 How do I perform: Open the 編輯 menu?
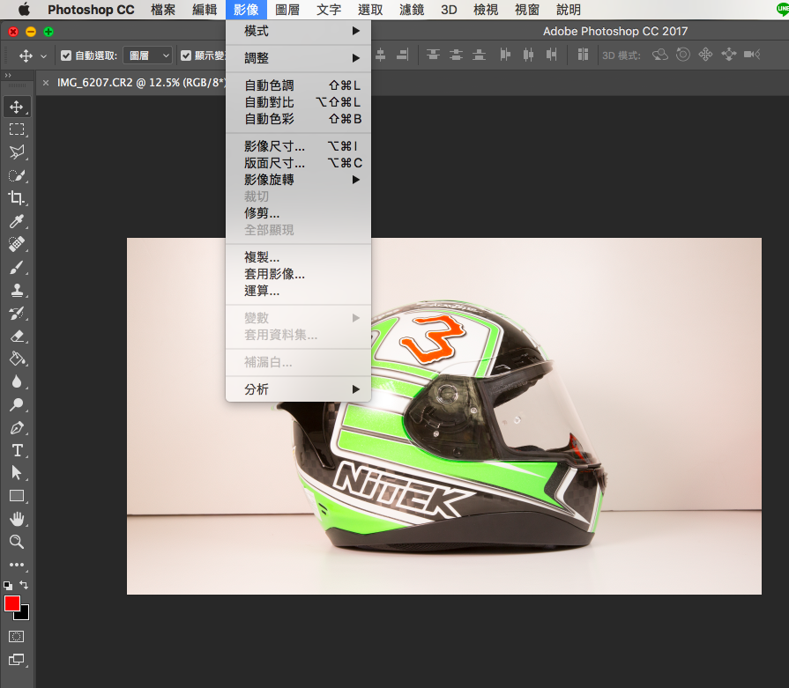point(205,10)
